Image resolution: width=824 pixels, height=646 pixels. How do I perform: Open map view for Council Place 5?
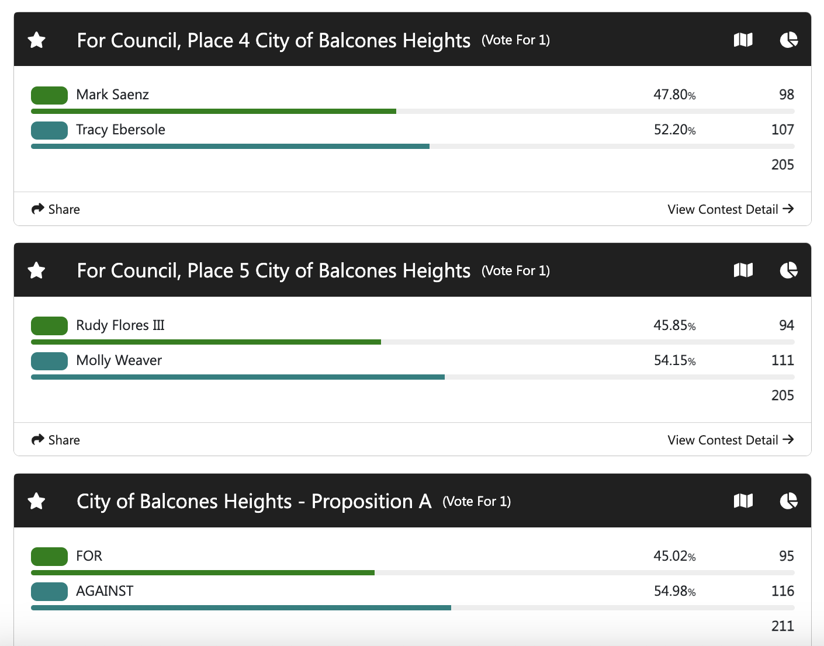click(x=743, y=270)
